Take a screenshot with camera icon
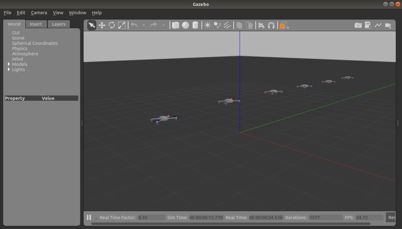Viewport: 402px width, 229px height. point(358,25)
